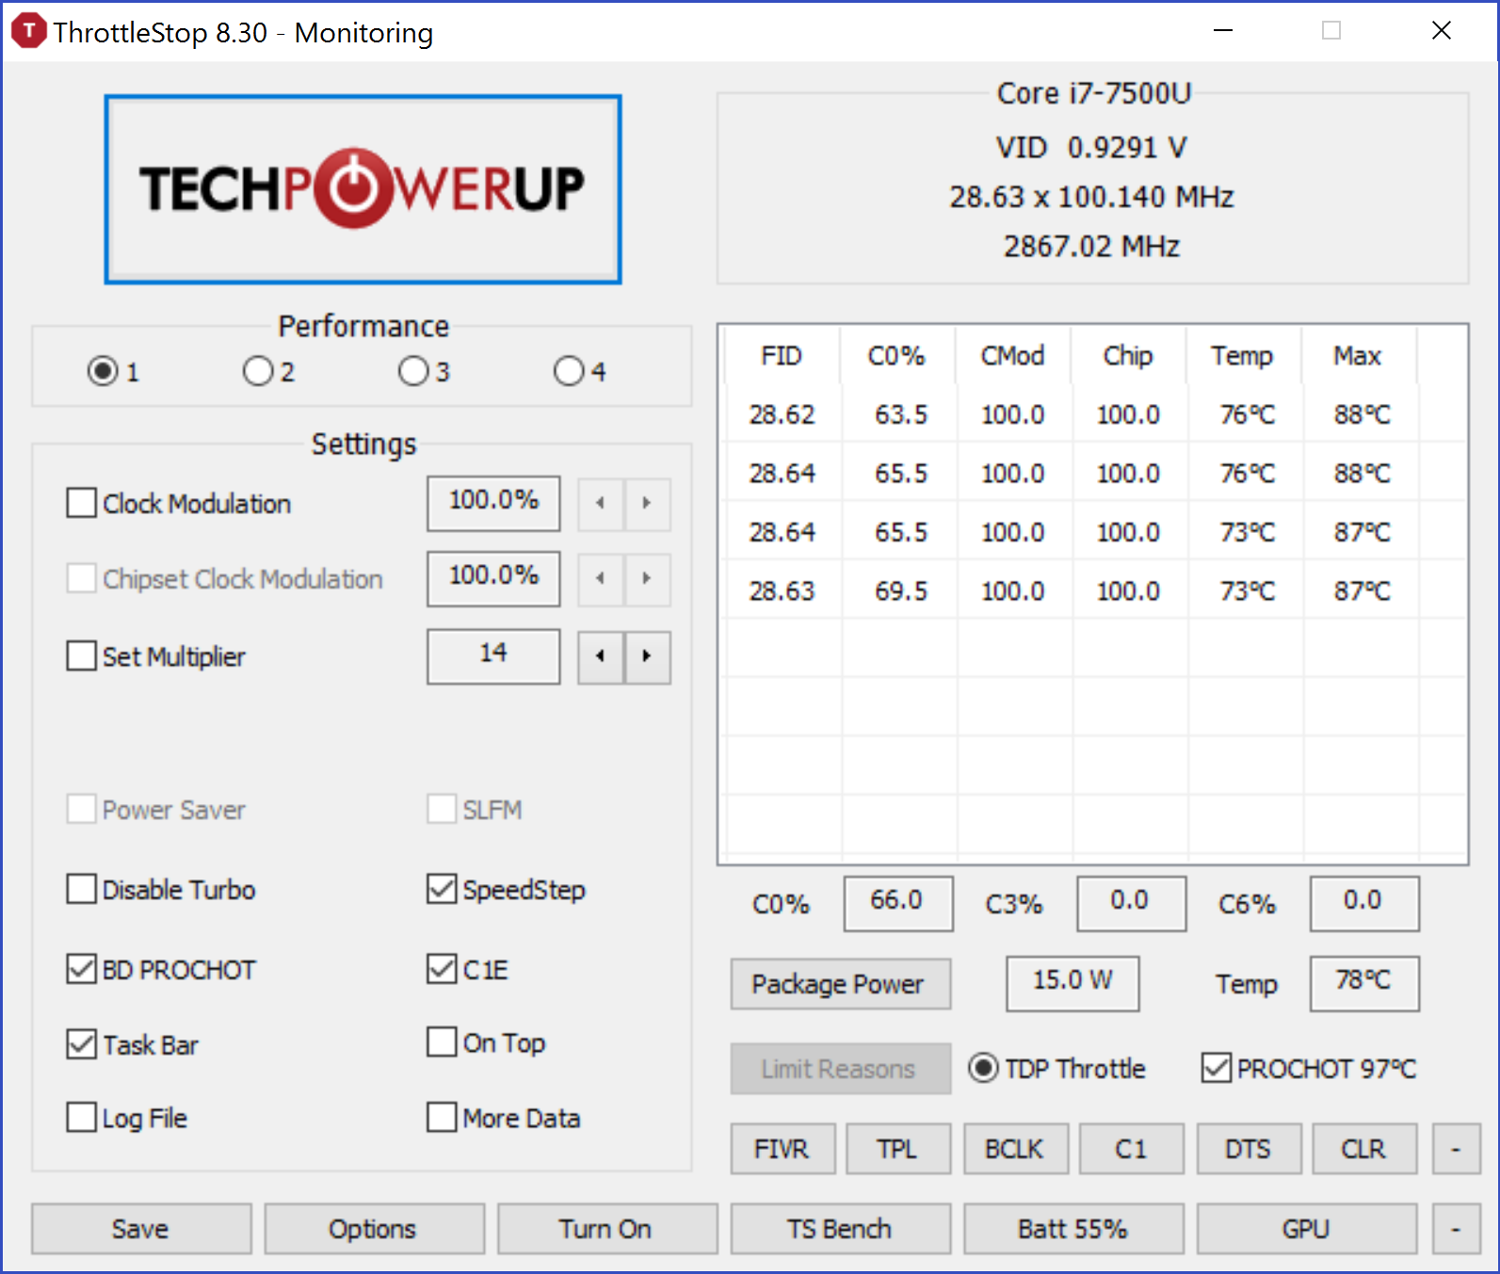Image resolution: width=1500 pixels, height=1274 pixels.
Task: Click Set Multiplier decrease arrow
Action: [601, 656]
